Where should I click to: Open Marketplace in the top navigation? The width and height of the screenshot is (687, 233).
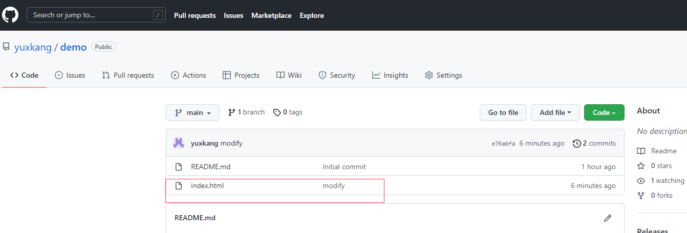tap(271, 15)
